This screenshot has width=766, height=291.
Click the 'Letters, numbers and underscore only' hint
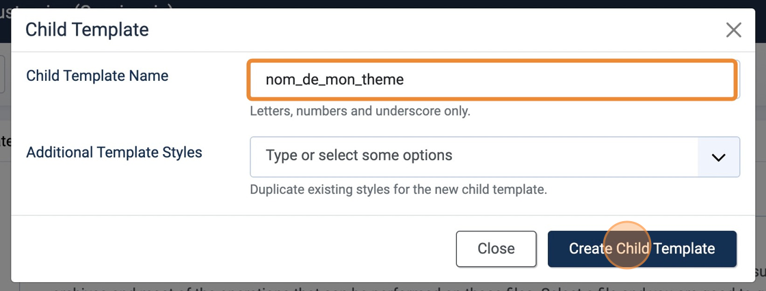tap(360, 111)
